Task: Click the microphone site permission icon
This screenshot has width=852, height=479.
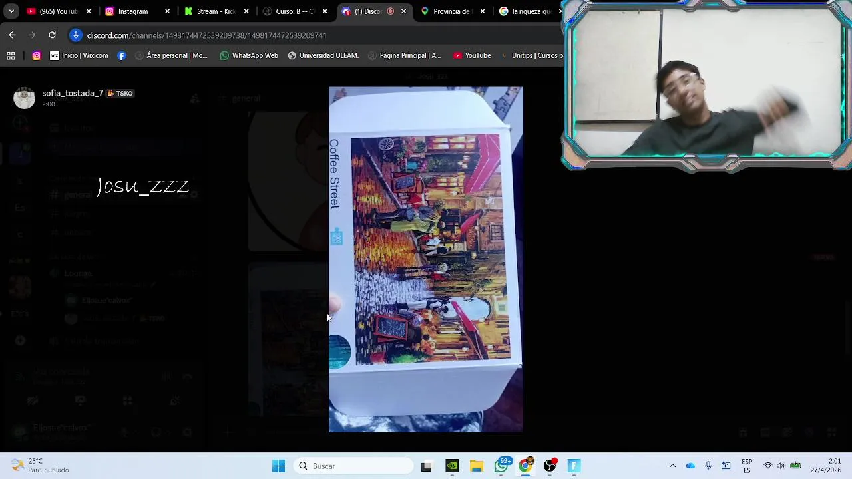Action: (76, 35)
